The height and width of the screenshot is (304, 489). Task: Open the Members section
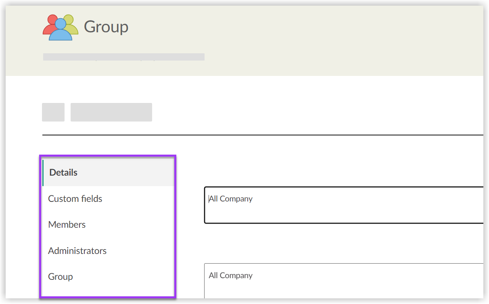tap(67, 224)
